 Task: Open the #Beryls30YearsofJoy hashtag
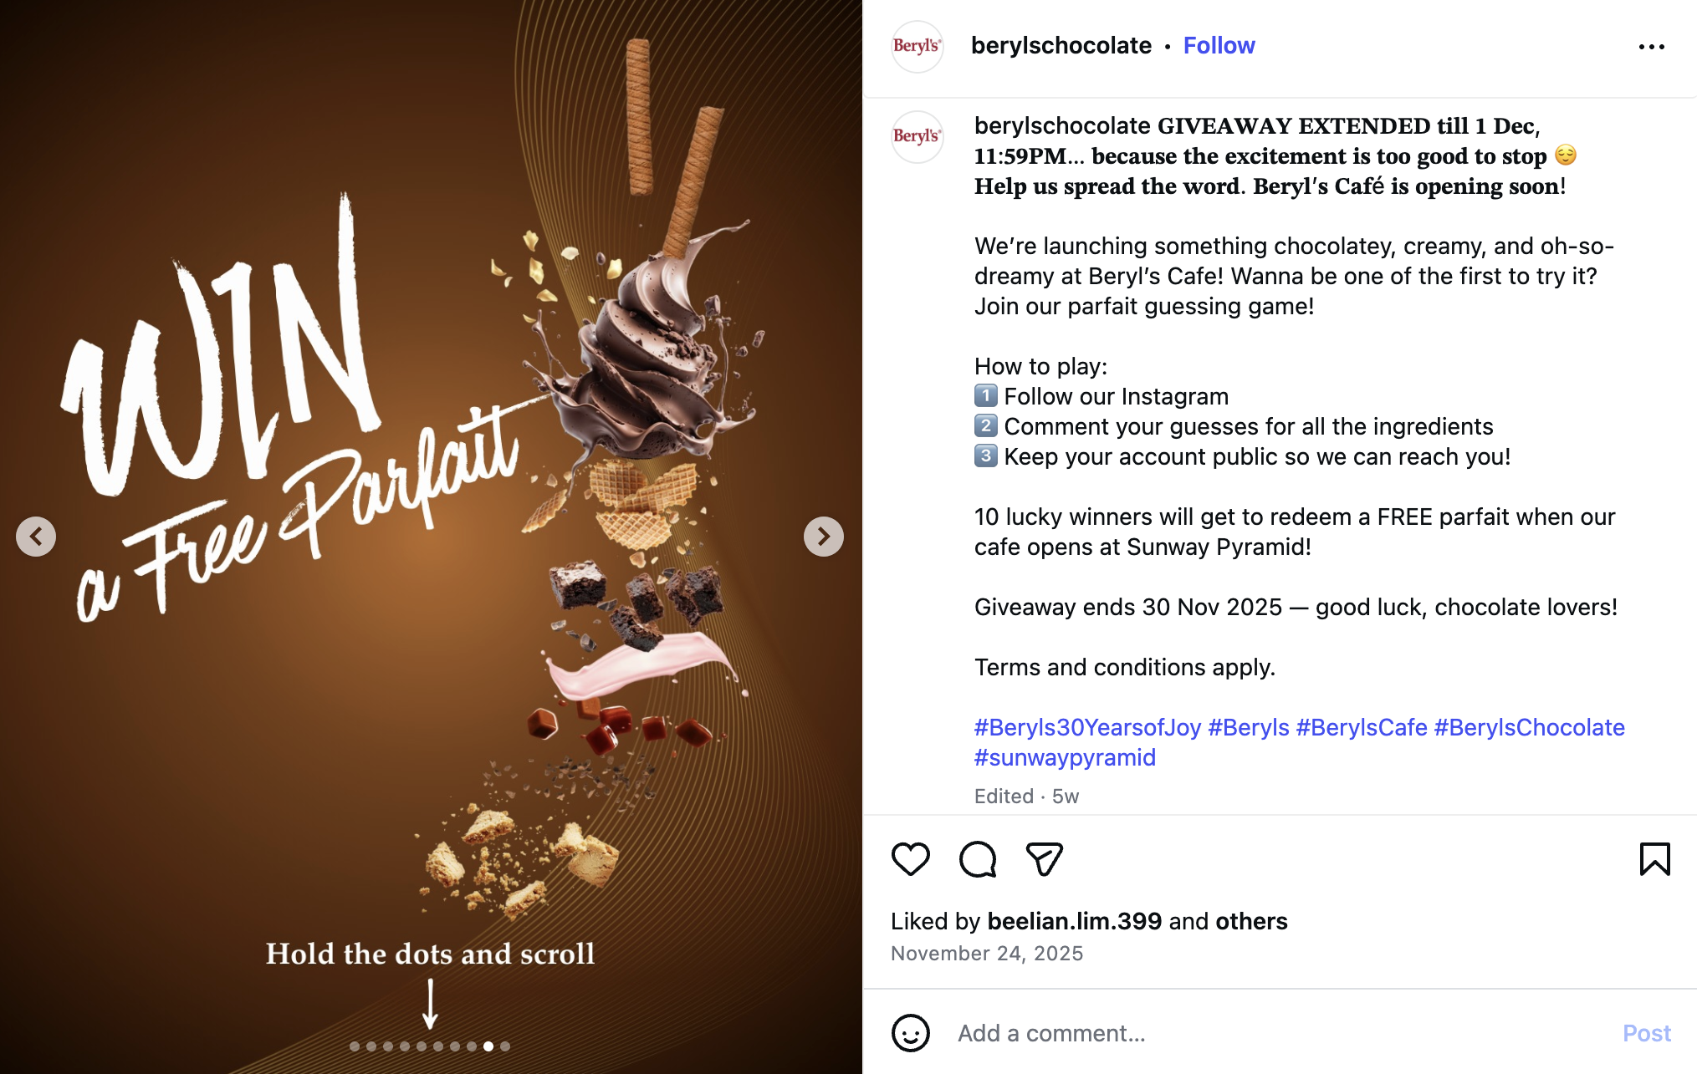click(x=1087, y=727)
